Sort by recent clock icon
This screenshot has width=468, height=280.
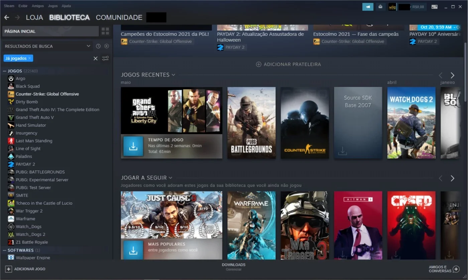coord(98,46)
